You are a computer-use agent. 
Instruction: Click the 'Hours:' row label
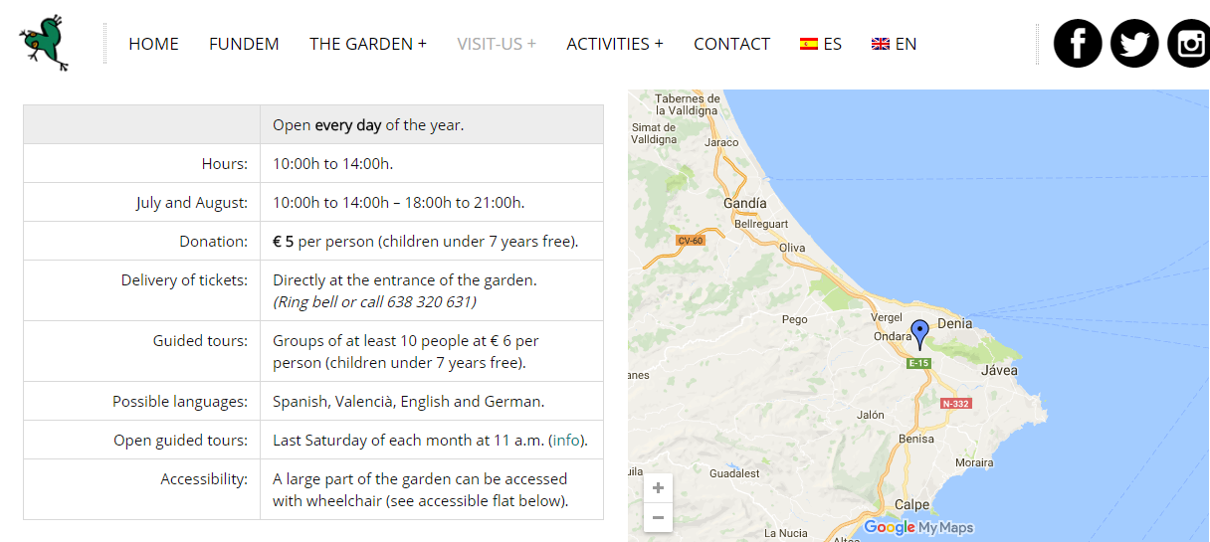click(x=225, y=164)
